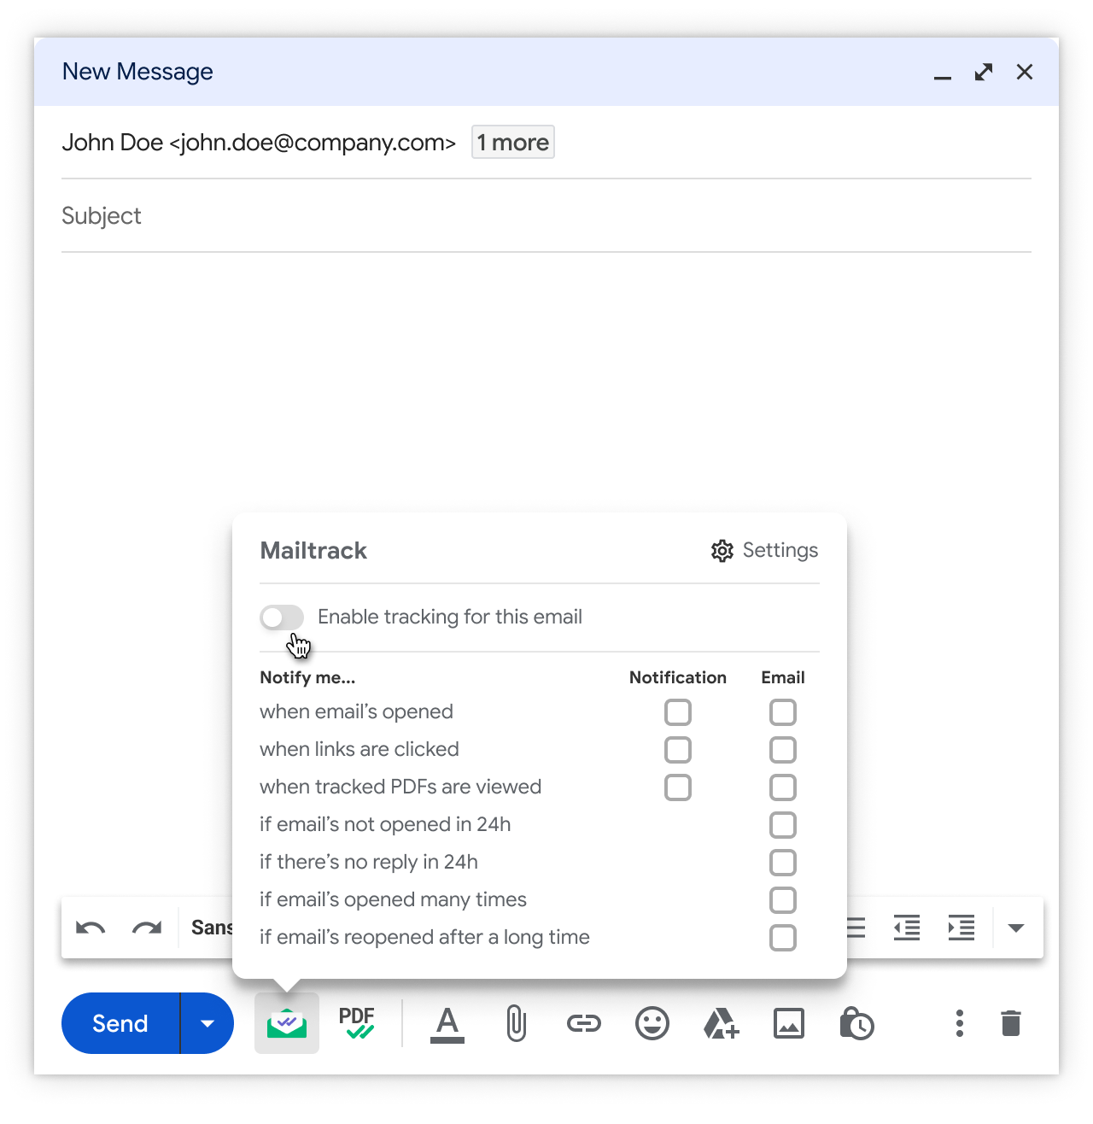Open more options three-dot menu
Image resolution: width=1093 pixels, height=1124 pixels.
(960, 1023)
